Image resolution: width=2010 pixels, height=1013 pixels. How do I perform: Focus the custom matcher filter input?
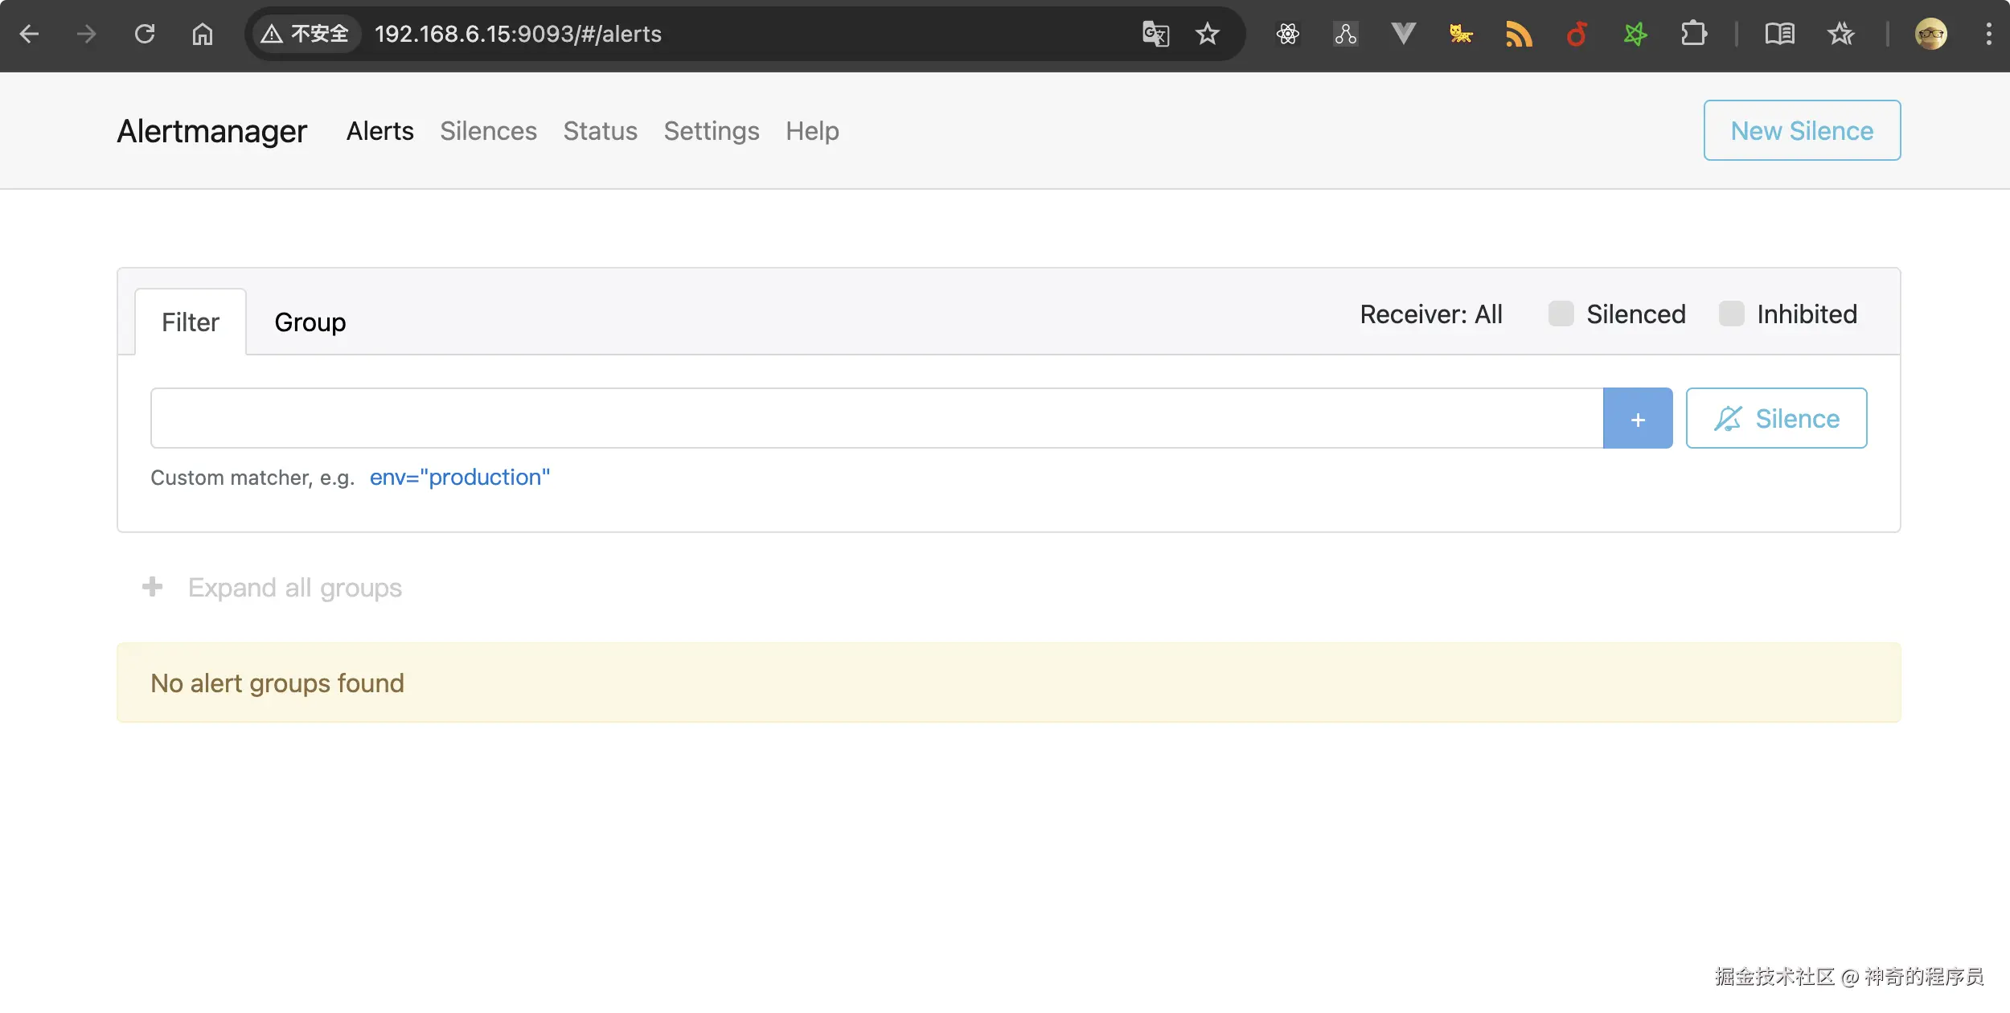[876, 419]
